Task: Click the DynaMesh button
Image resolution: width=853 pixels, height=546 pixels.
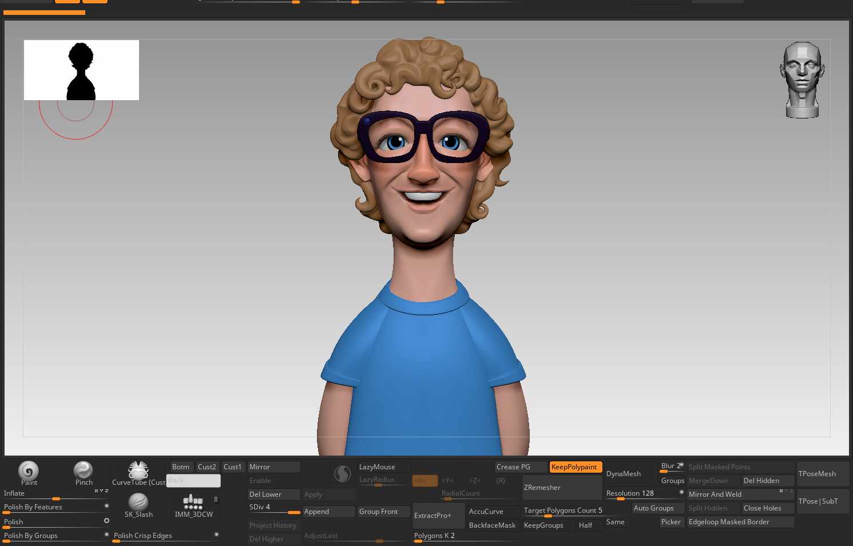Action: pyautogui.click(x=624, y=474)
